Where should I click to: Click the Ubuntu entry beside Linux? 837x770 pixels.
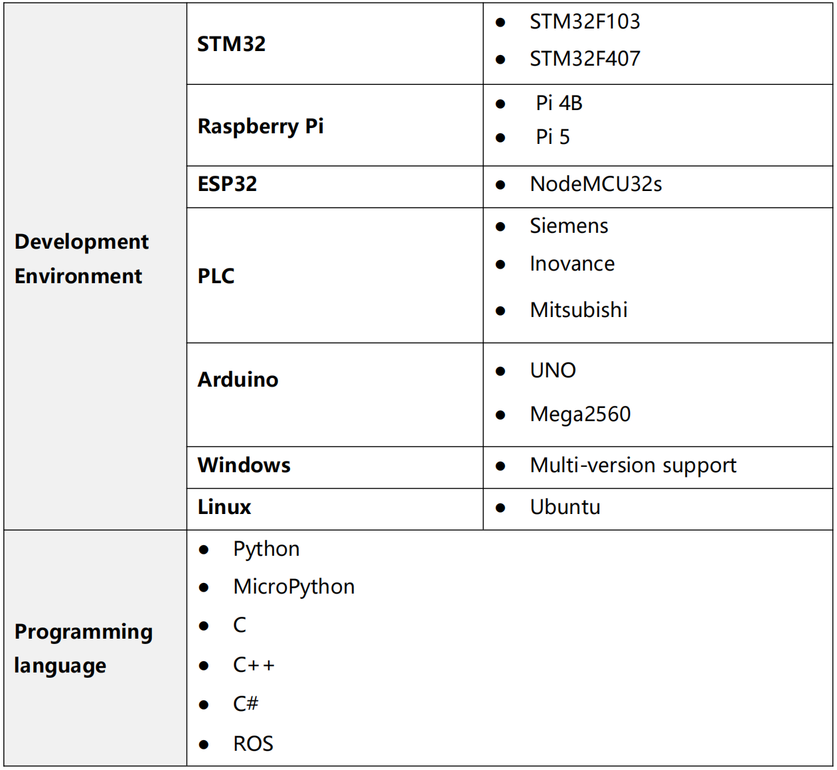click(x=564, y=507)
